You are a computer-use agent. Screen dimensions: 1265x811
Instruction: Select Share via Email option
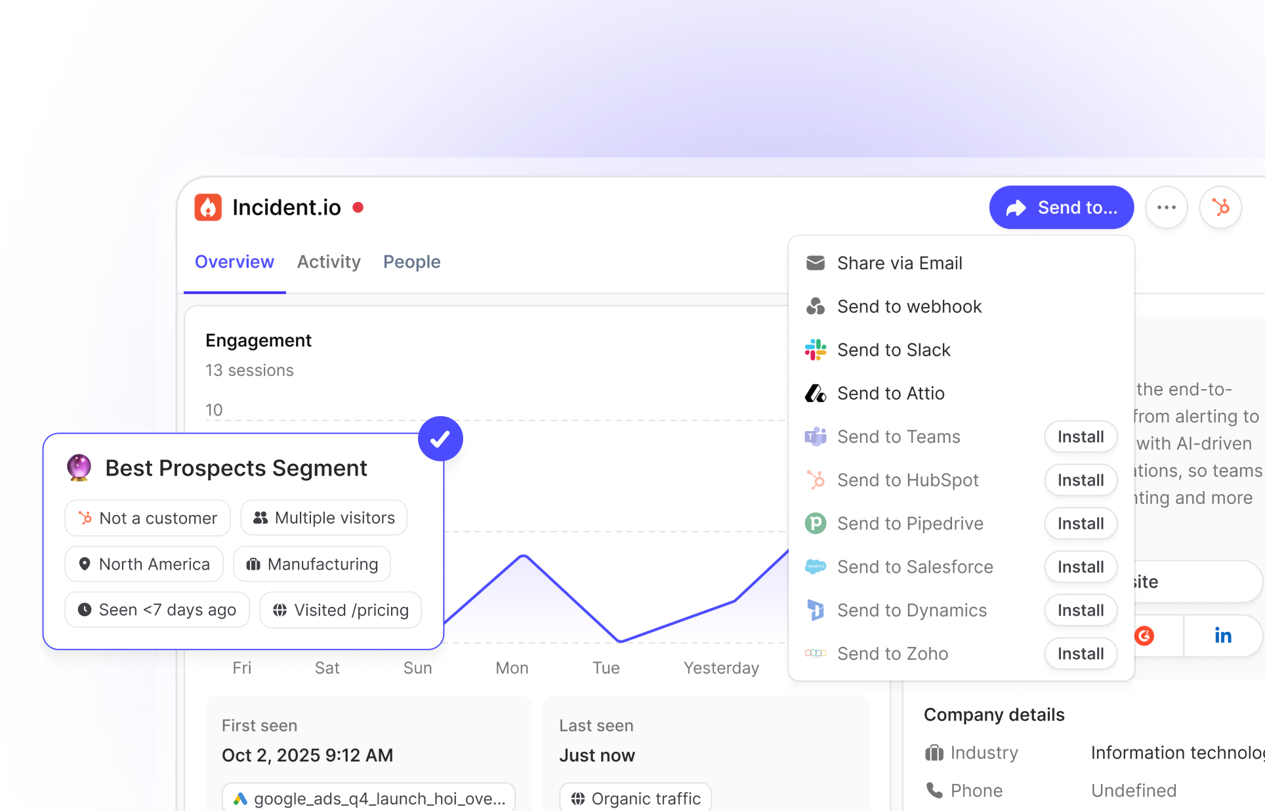click(899, 263)
